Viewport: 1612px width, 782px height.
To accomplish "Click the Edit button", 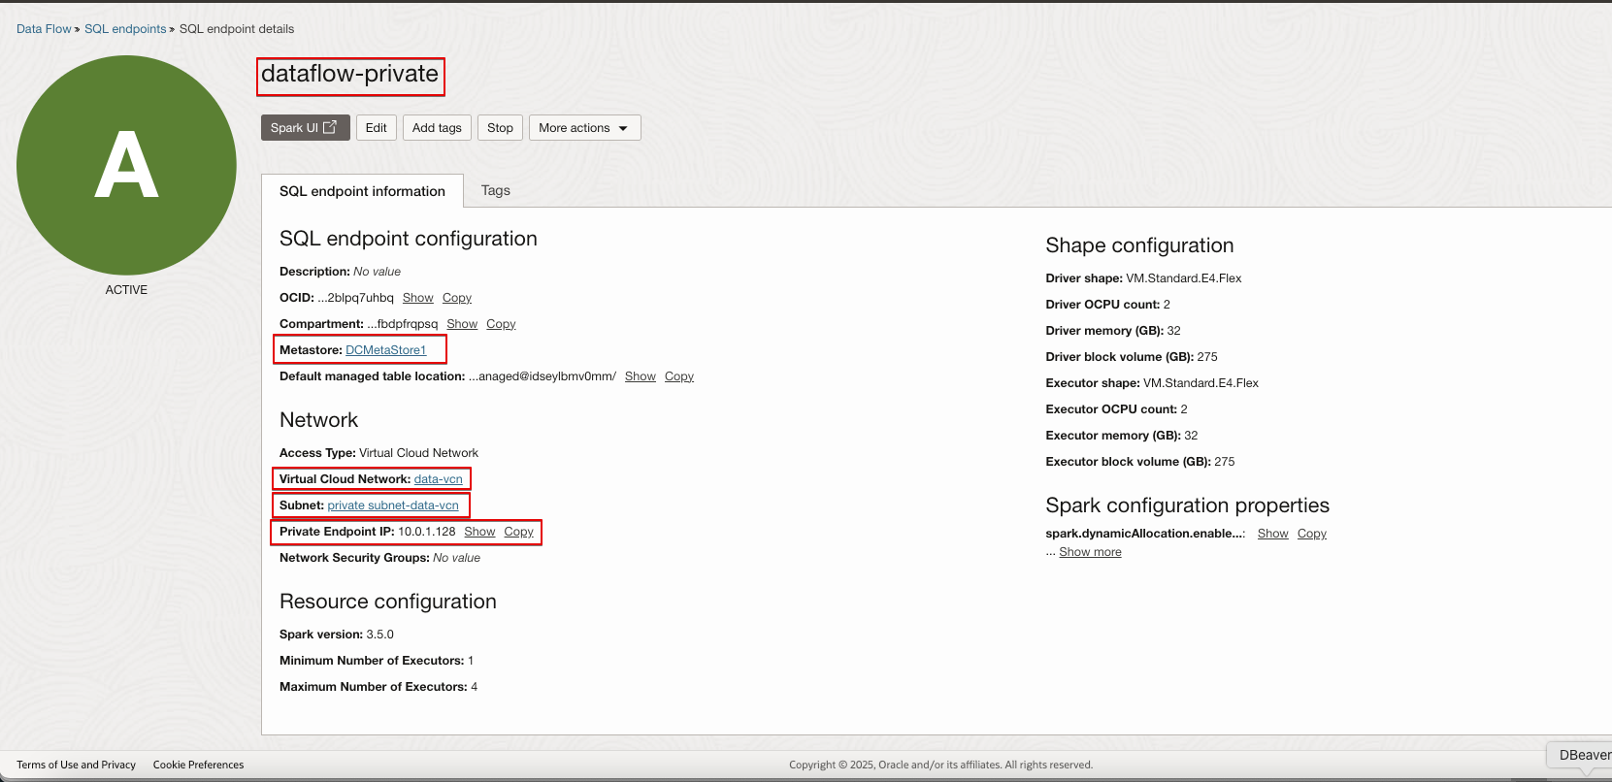I will click(x=376, y=128).
